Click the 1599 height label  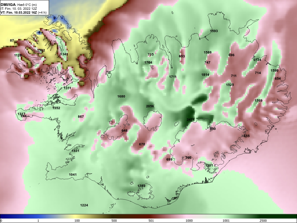coord(274,70)
